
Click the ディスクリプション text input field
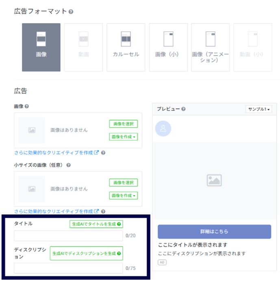[x=68, y=268]
